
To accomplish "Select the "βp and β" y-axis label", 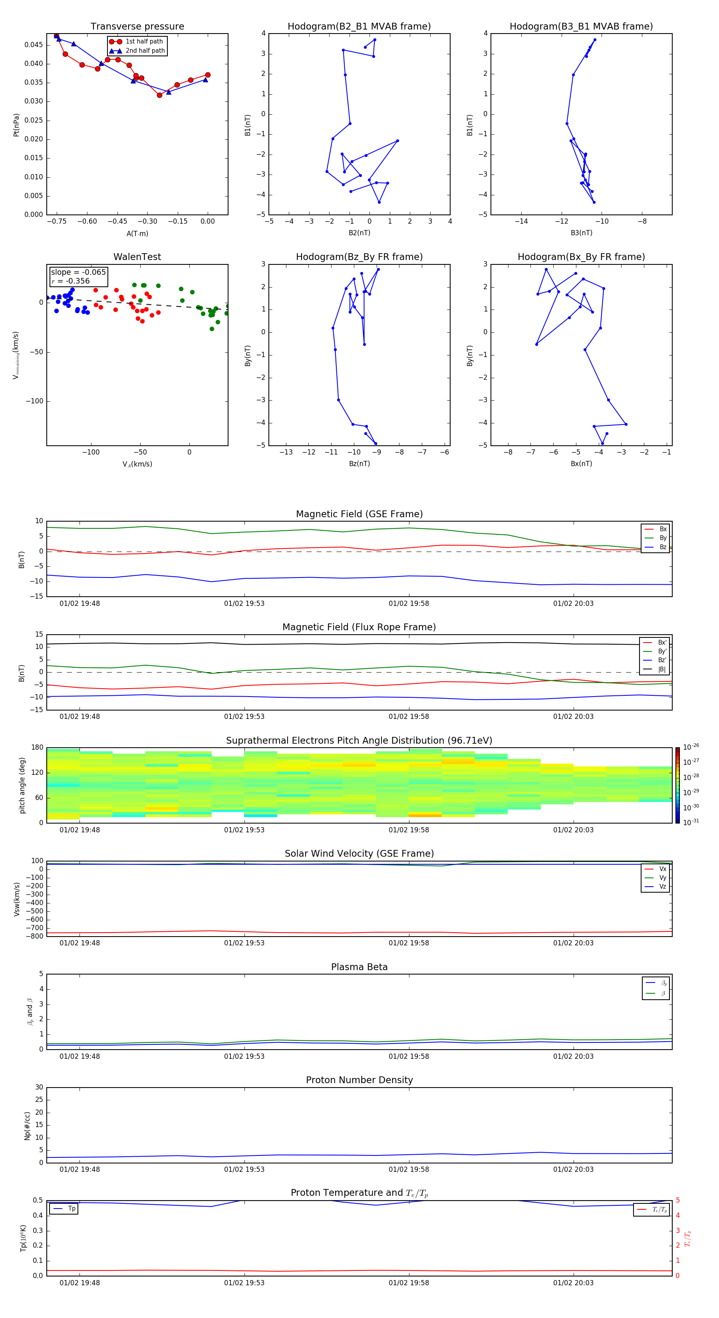I will [x=30, y=1012].
